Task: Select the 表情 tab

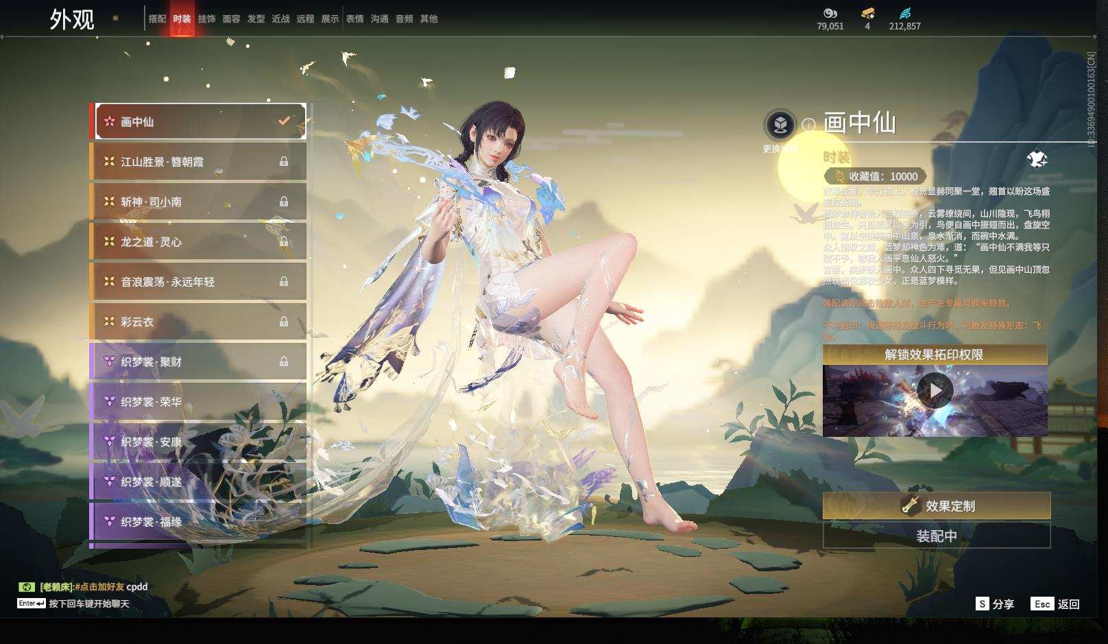Action: coord(354,19)
